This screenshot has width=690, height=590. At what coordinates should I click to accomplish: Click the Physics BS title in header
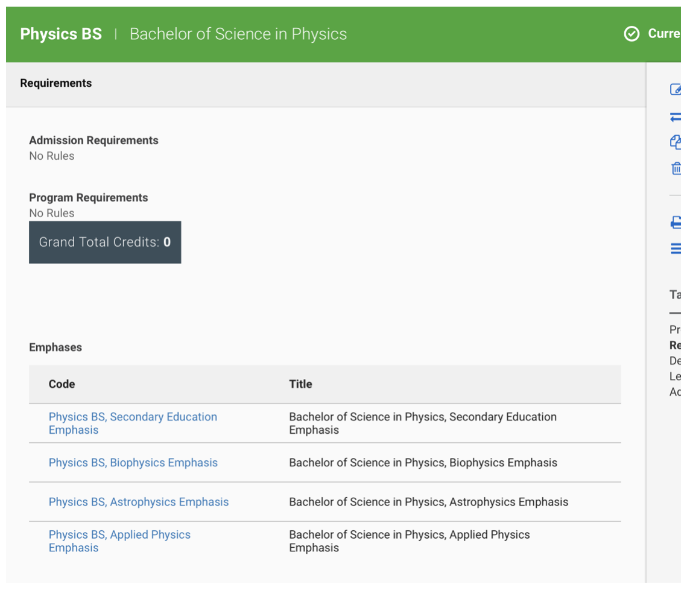[61, 34]
